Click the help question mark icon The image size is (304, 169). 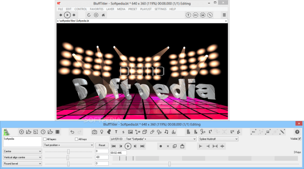click(x=297, y=132)
